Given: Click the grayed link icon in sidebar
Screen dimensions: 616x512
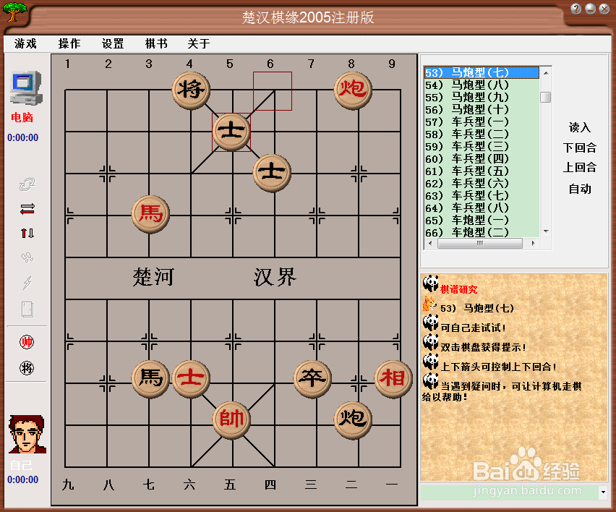Looking at the screenshot, I should coord(27,184).
